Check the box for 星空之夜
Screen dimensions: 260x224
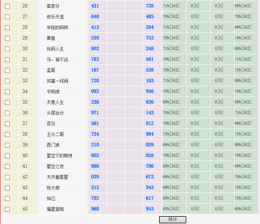click(x=7, y=166)
